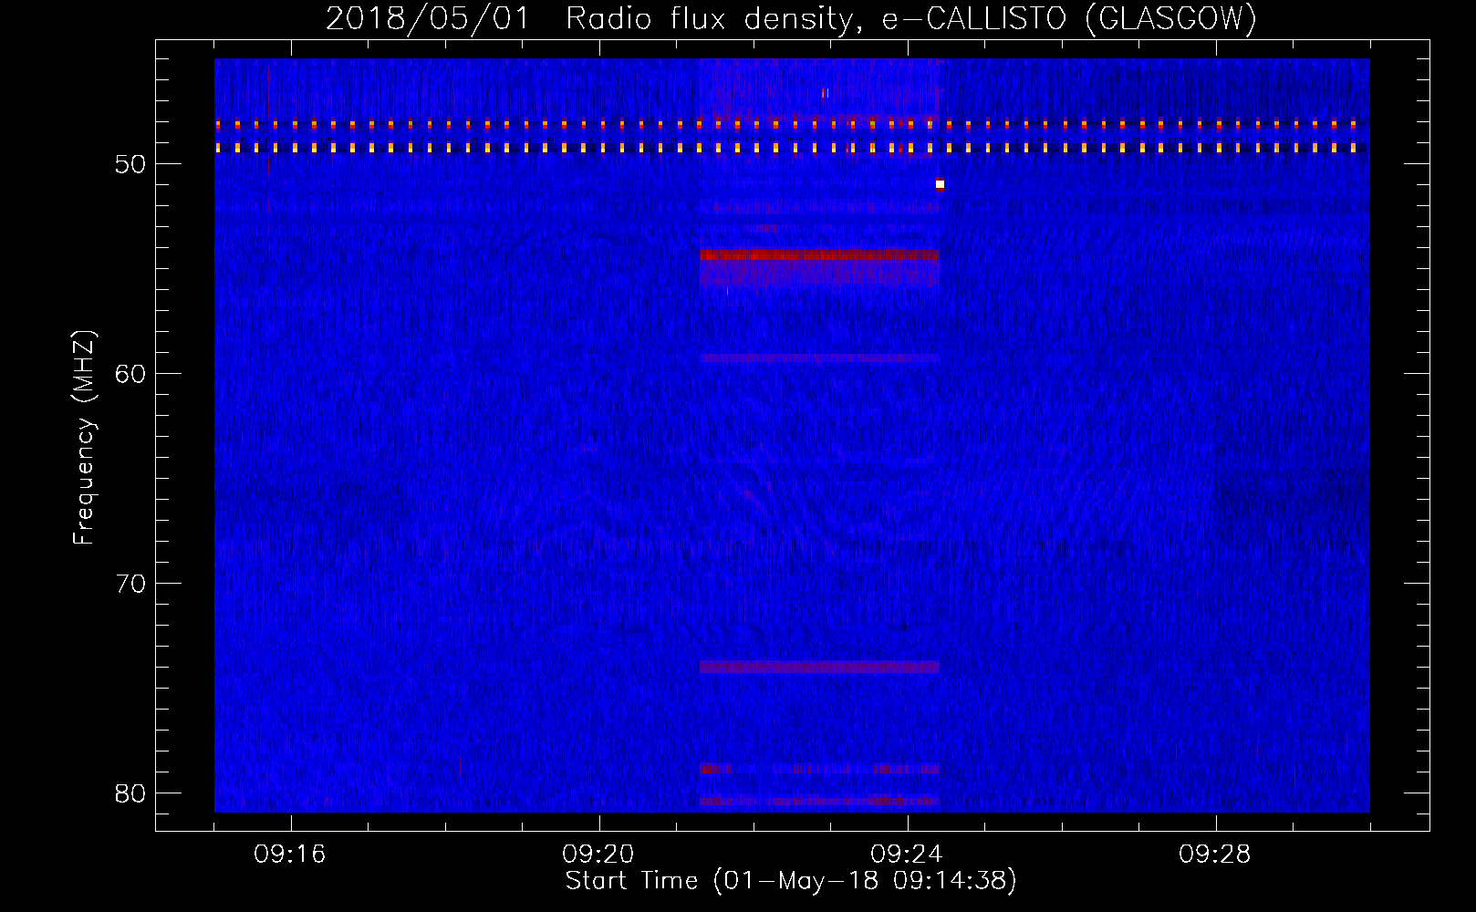This screenshot has width=1476, height=912.
Task: Click the faint purple band near 74 MHz
Action: coord(819,667)
